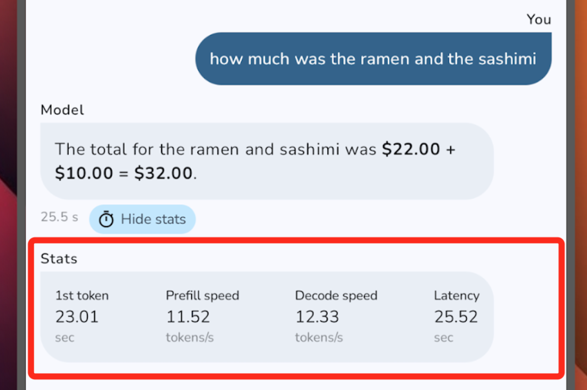This screenshot has height=390, width=587.
Task: Click the 1st token value 23.01
Action: pyautogui.click(x=77, y=317)
